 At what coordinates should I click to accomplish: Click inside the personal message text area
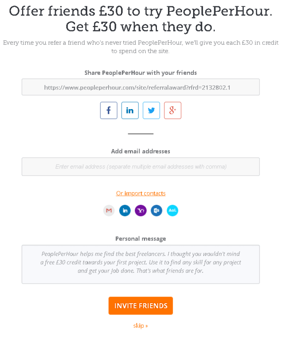tap(140, 264)
